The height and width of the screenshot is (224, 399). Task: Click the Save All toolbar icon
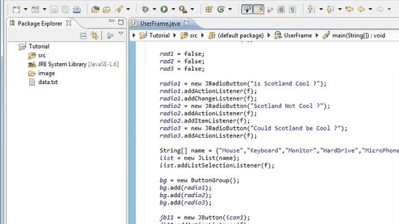(x=65, y=9)
